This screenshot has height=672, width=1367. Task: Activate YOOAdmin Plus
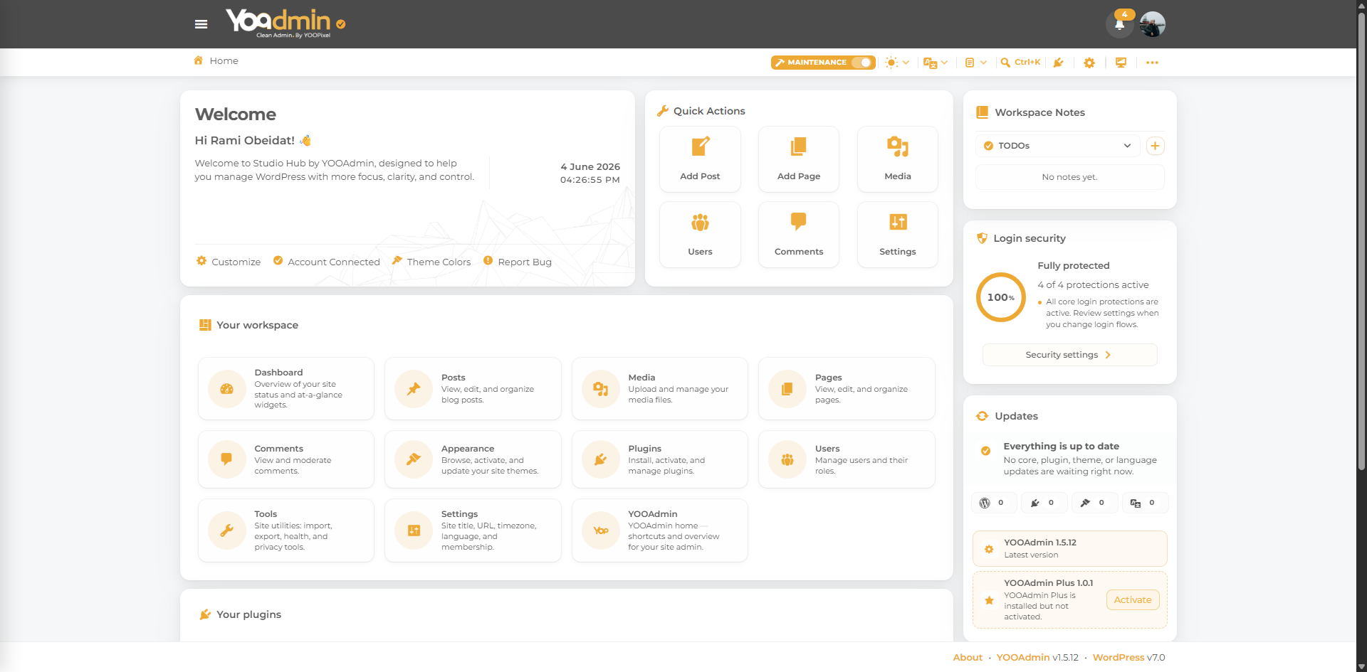pos(1133,600)
